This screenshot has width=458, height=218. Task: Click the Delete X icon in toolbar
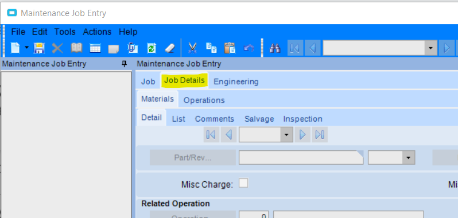point(57,48)
